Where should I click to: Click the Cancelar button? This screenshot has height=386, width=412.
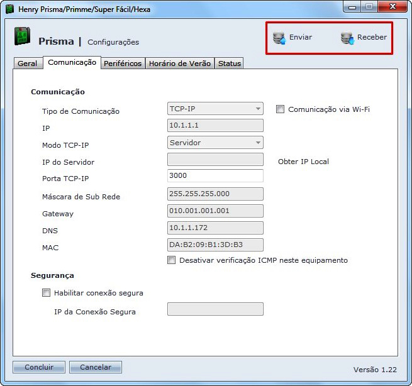point(95,367)
